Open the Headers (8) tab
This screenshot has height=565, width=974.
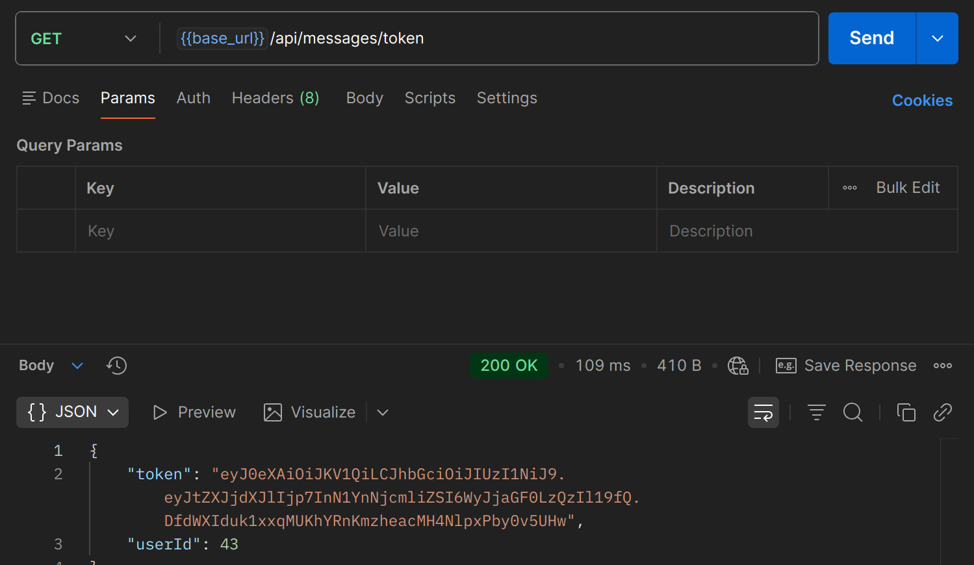click(276, 98)
